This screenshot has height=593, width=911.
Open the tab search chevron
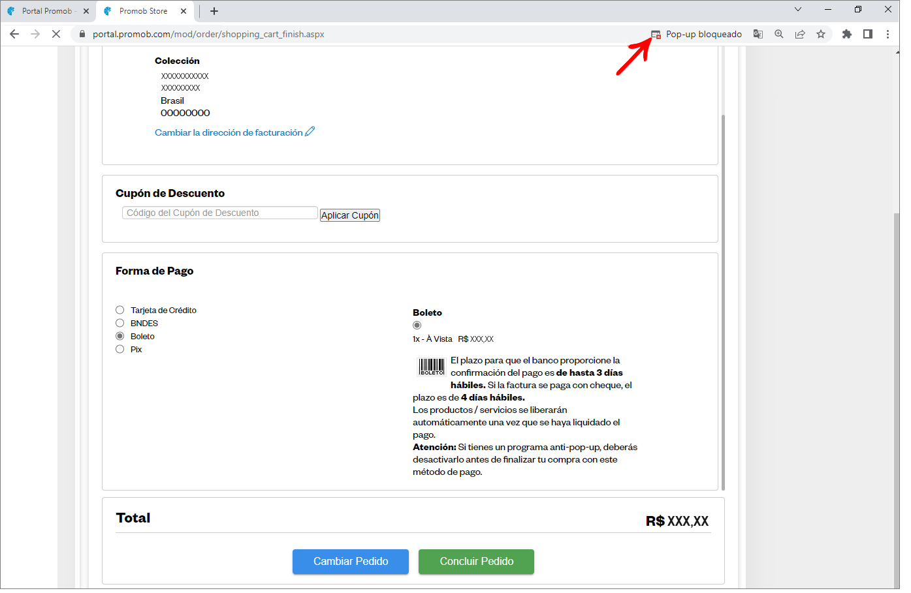pyautogui.click(x=798, y=9)
